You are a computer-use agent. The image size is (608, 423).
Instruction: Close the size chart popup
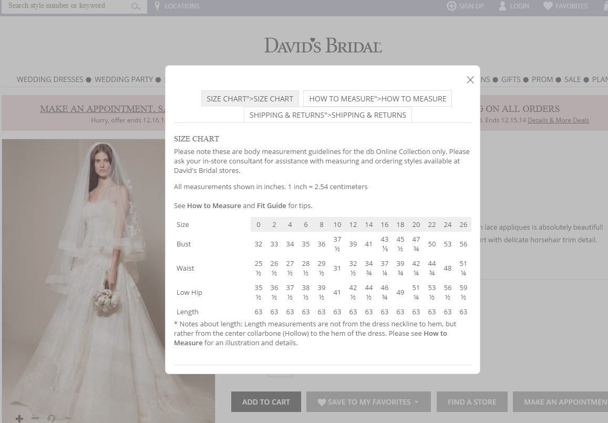click(x=470, y=80)
